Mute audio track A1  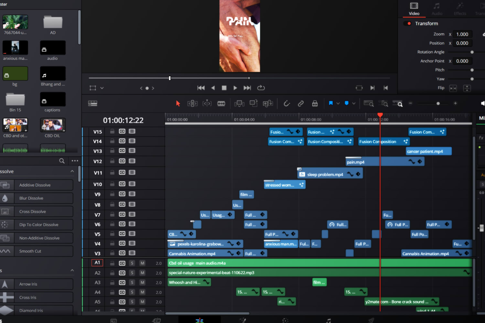[x=142, y=263]
